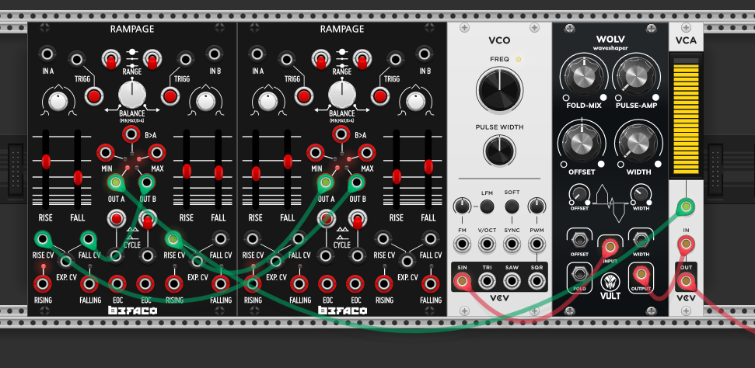Click the IN B jack on left Rampage
Image resolution: width=755 pixels, height=368 pixels.
point(215,54)
